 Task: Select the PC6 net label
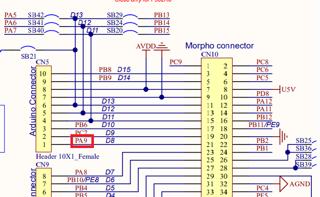coord(262,70)
